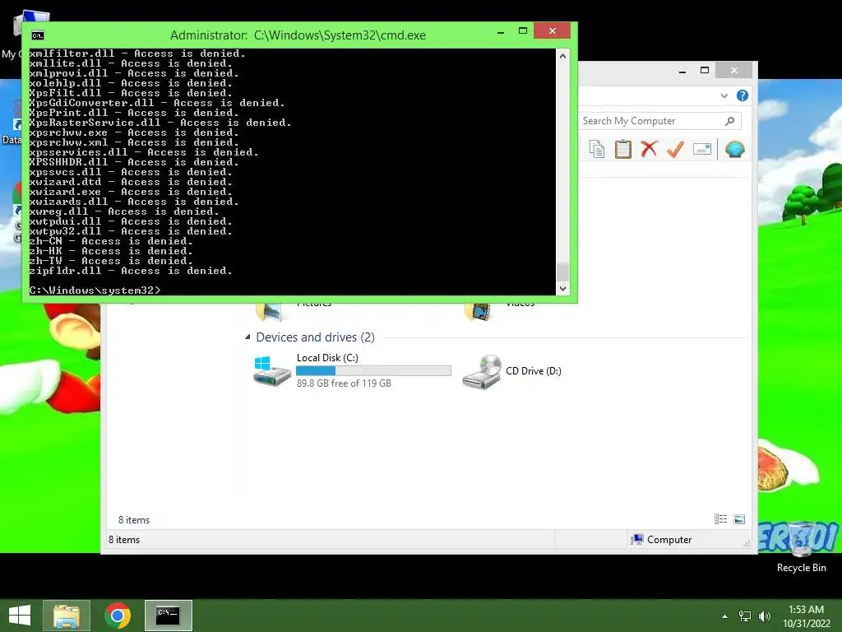Select the CD Drive (D:) icon
Viewport: 842px width, 632px height.
click(482, 372)
